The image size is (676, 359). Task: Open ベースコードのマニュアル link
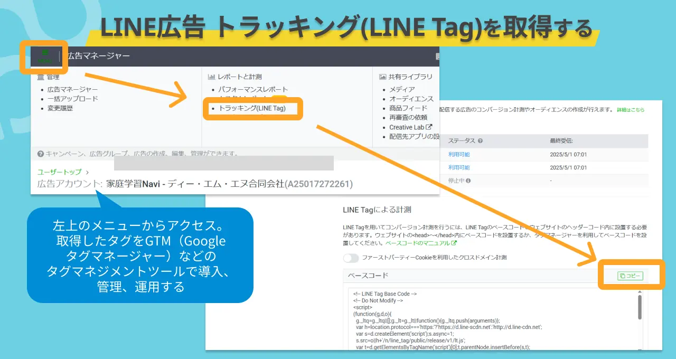[x=421, y=243]
